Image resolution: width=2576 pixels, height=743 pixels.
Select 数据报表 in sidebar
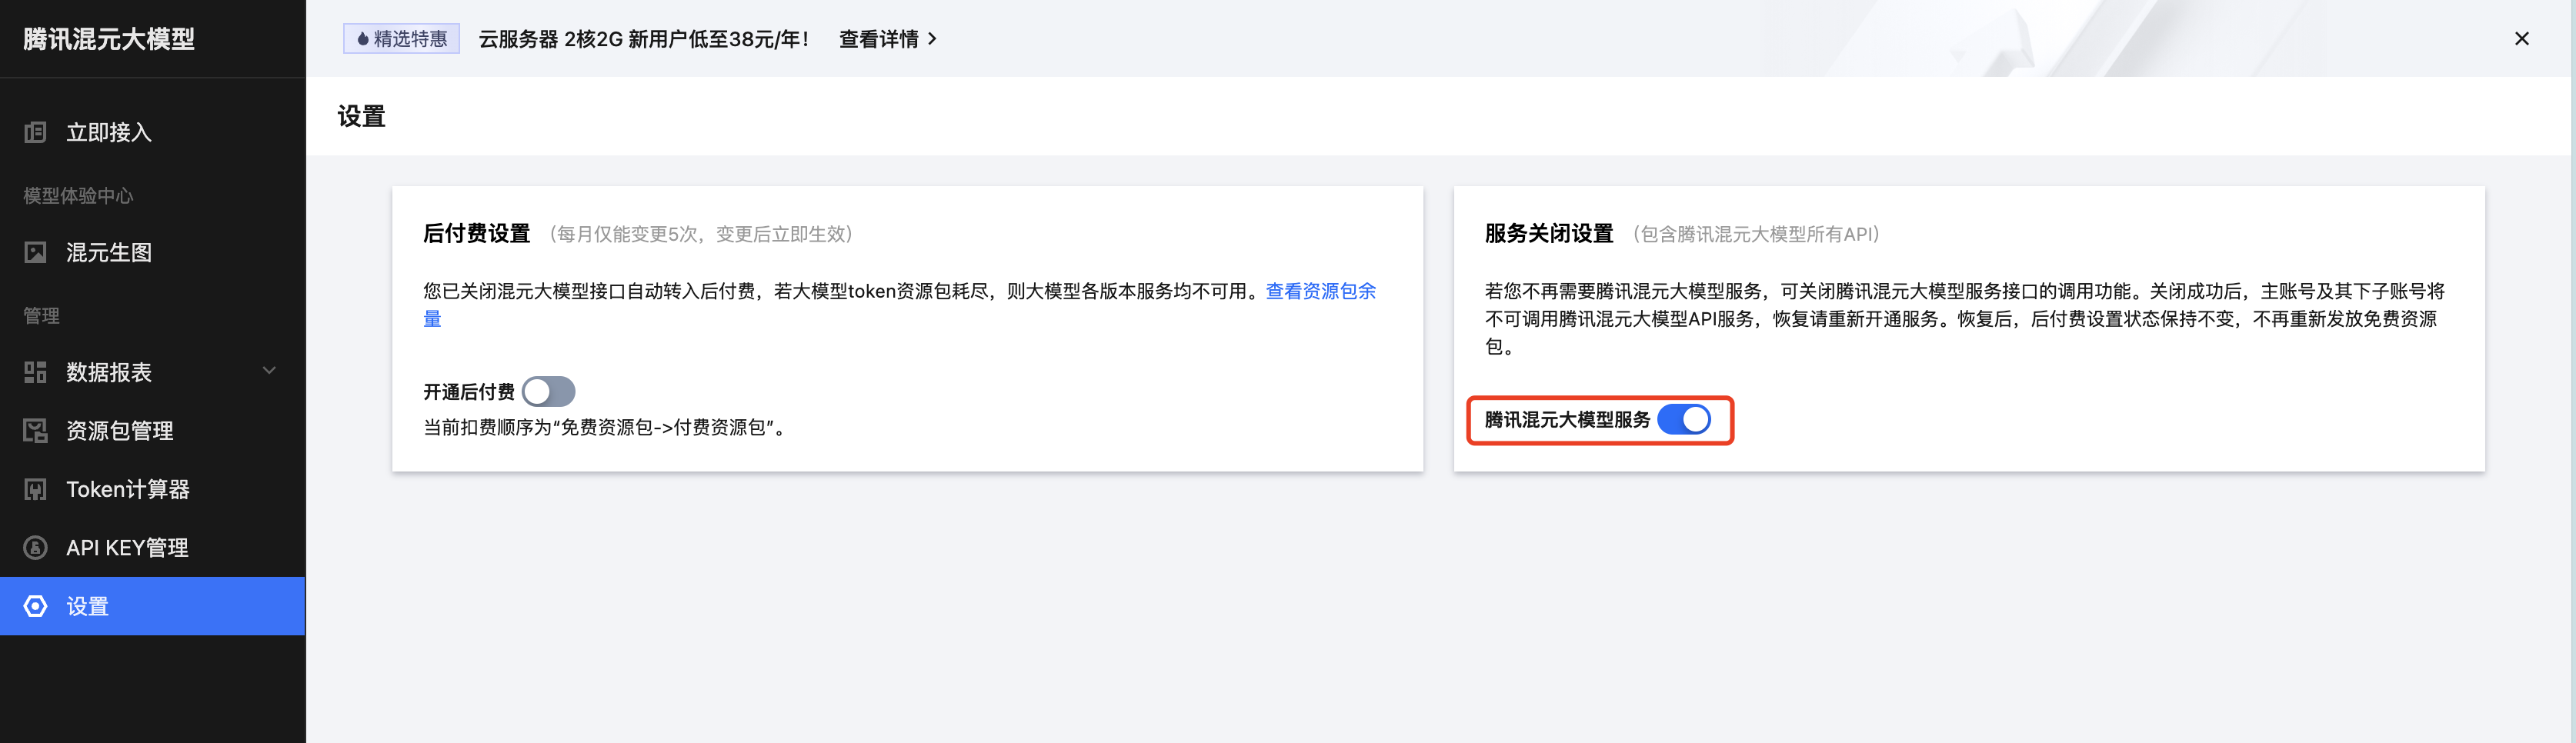pos(153,372)
